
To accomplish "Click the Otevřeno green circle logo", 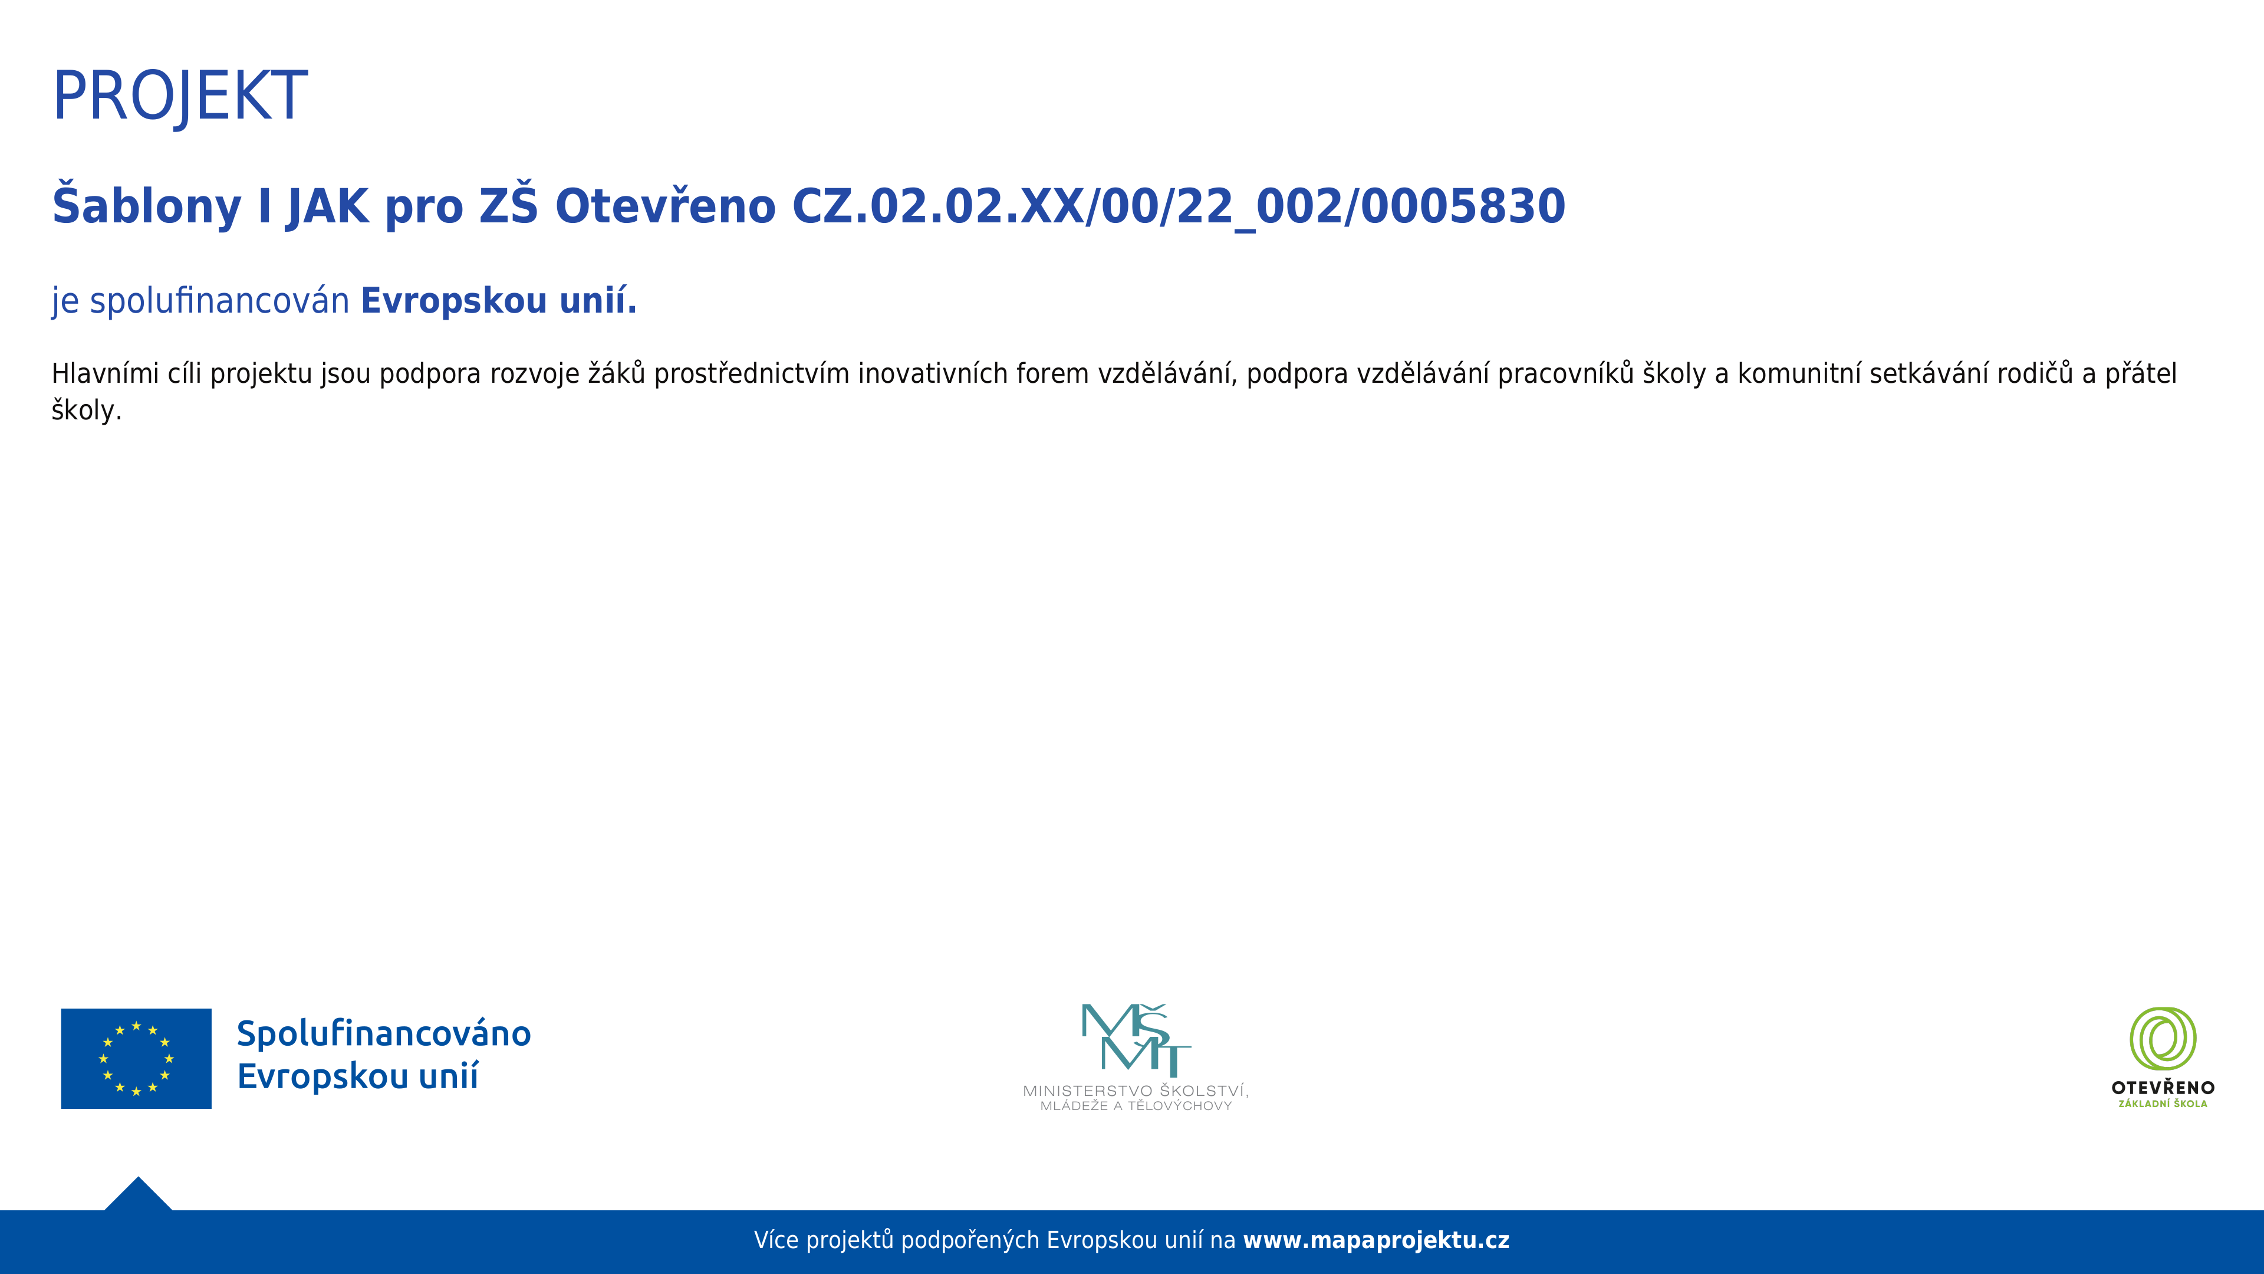I will click(2162, 1039).
